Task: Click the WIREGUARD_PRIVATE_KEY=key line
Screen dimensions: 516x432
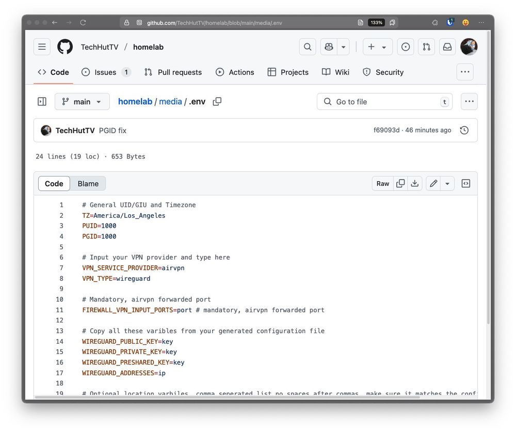Action: (x=130, y=352)
